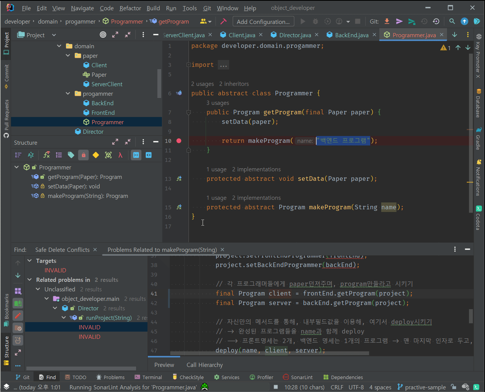Open the Refactor menu
The height and width of the screenshot is (392, 485).
130,8
